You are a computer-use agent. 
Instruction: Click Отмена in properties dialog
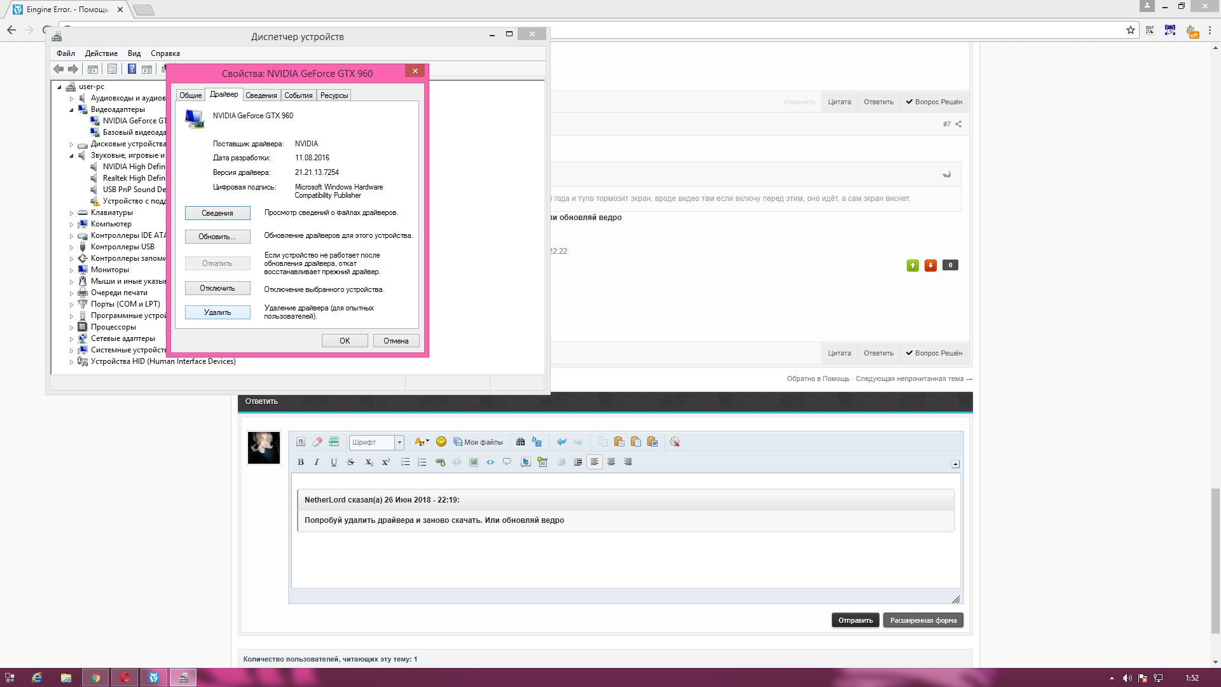pos(396,341)
